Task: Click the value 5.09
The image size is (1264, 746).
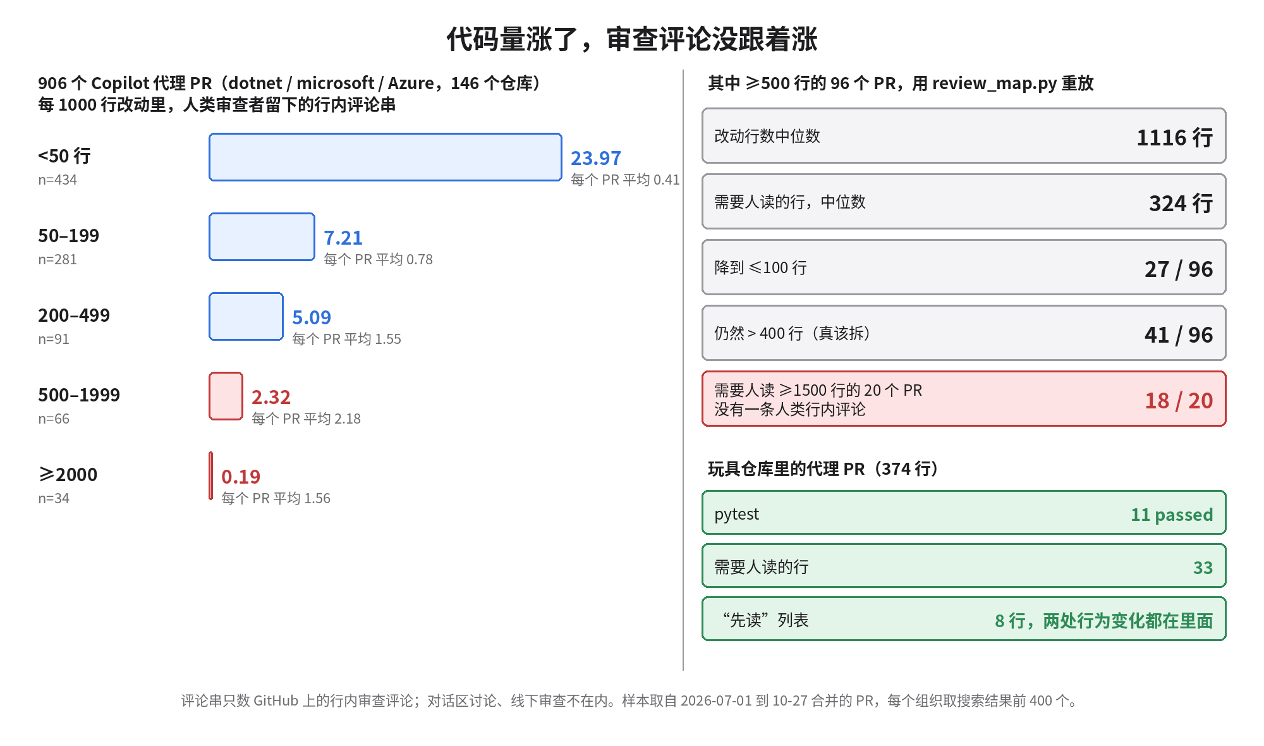Action: point(312,317)
